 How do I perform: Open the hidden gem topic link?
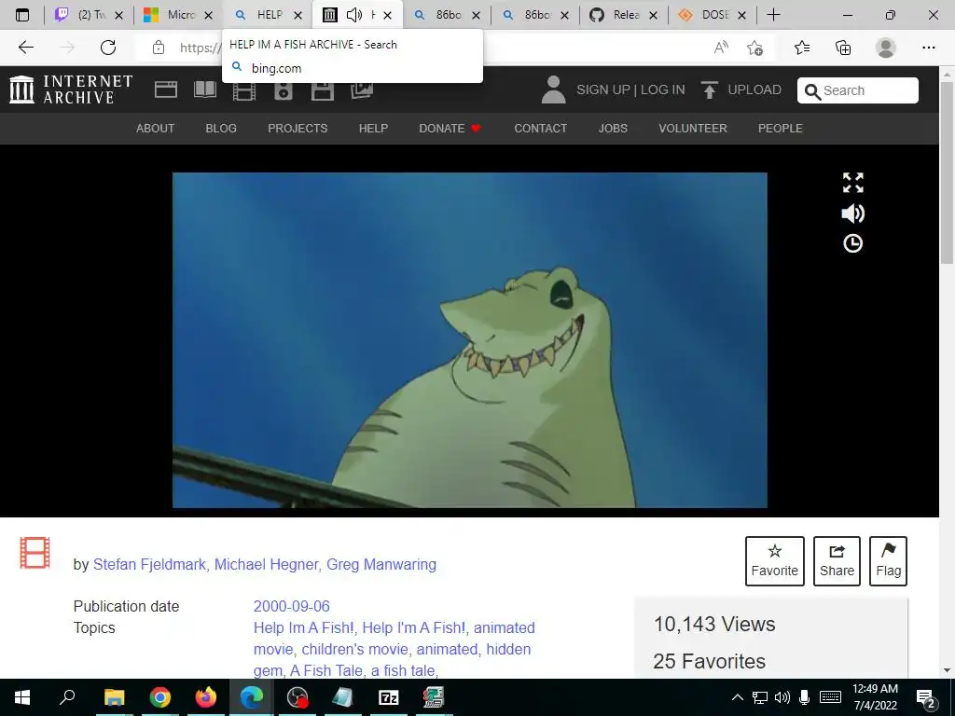(x=508, y=649)
